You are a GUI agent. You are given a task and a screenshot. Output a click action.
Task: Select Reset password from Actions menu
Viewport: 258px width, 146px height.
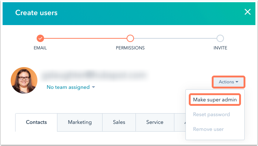coord(211,114)
